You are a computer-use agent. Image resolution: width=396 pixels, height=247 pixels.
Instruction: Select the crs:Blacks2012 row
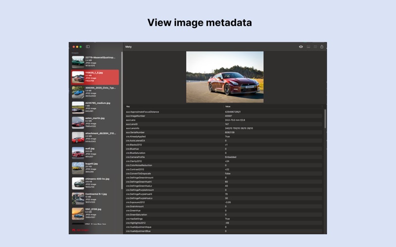[x=223, y=145]
